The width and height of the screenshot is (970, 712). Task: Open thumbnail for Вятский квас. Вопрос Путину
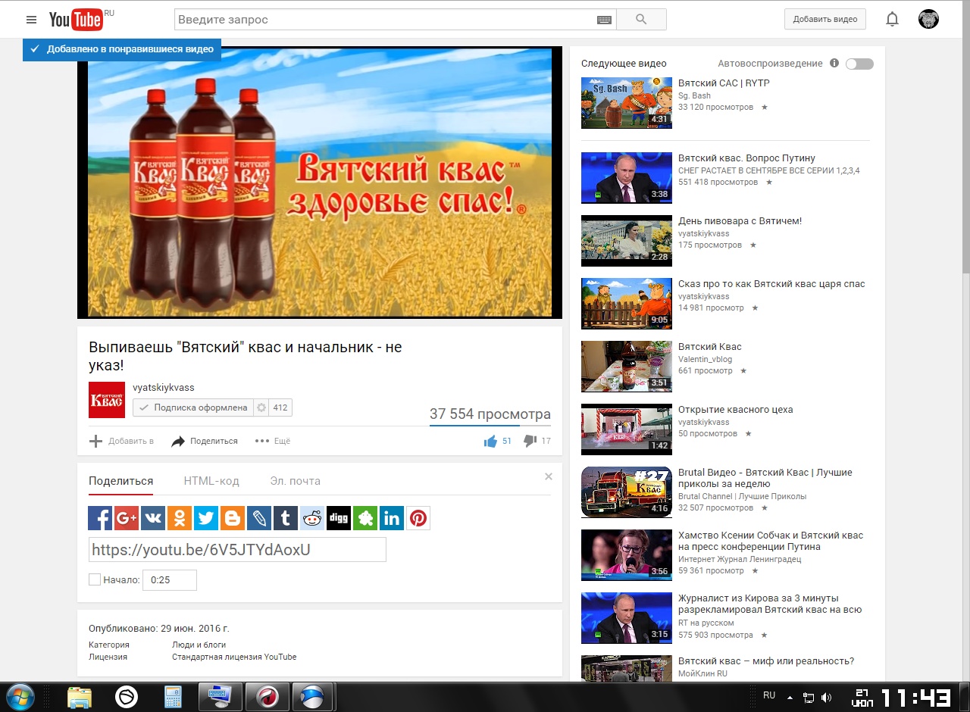coord(627,178)
